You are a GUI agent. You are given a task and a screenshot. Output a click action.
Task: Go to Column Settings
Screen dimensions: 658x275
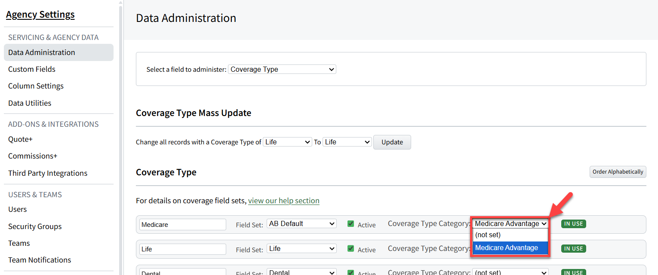point(36,86)
